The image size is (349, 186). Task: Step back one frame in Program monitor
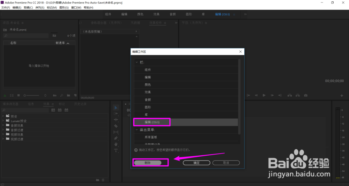(256, 95)
